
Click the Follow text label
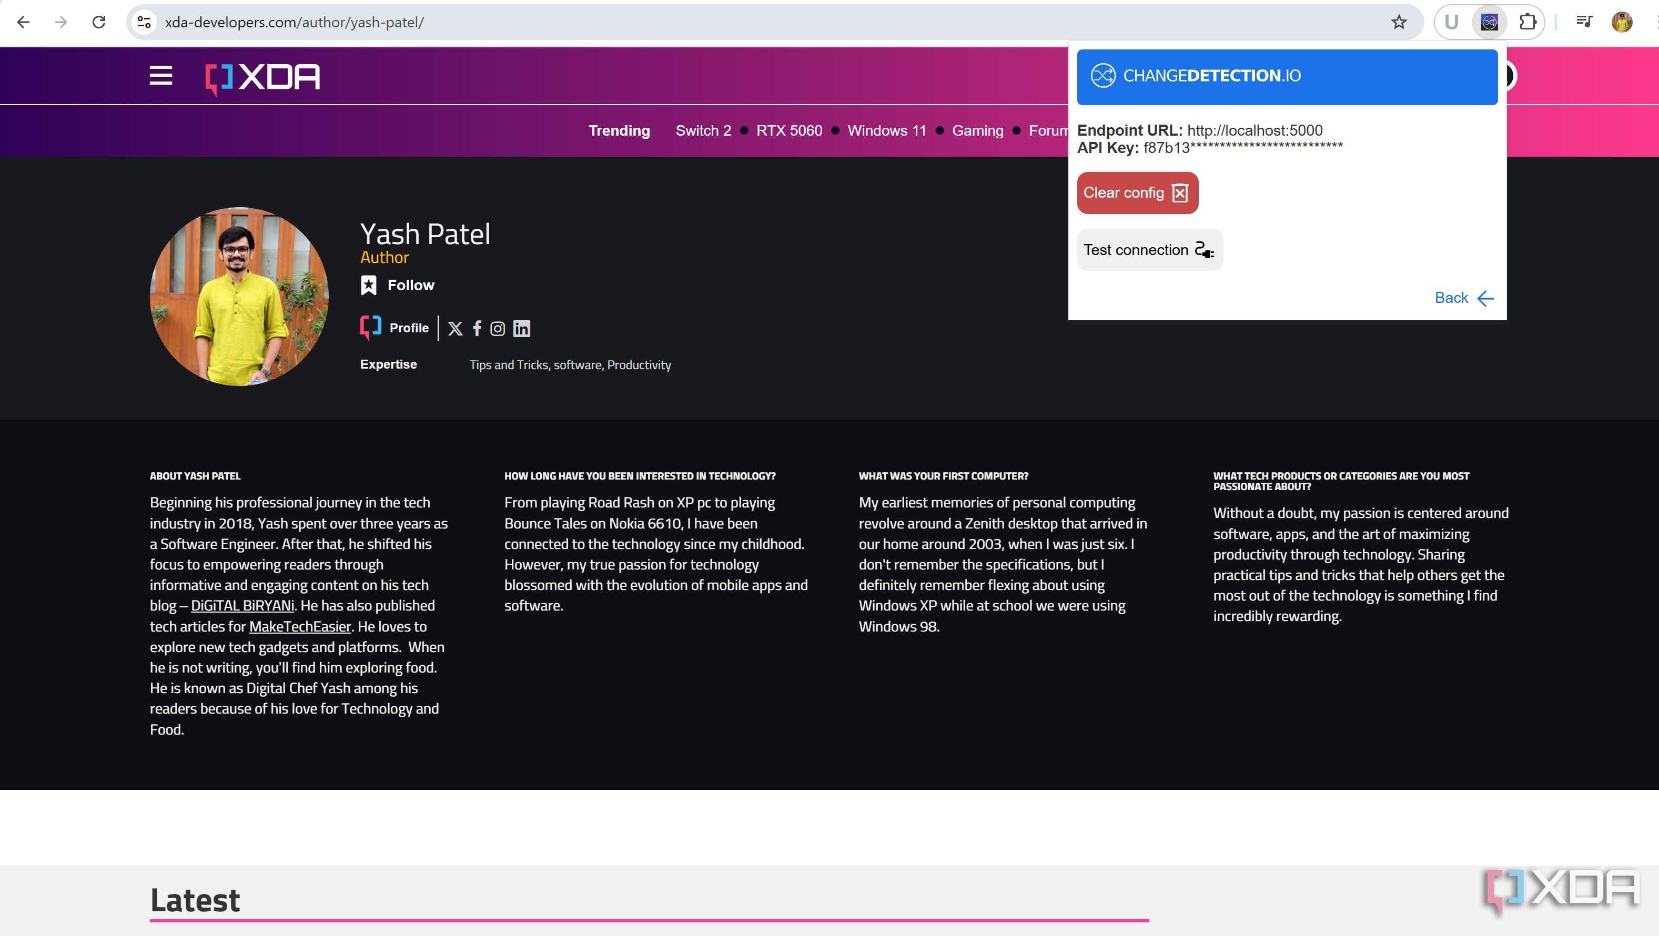(411, 285)
